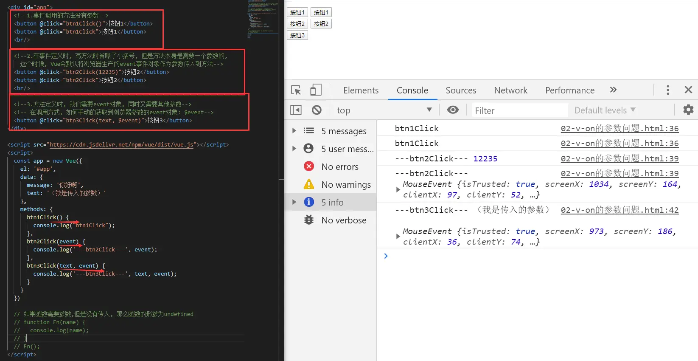The width and height of the screenshot is (698, 361).
Task: Show more DevTools tabs chevron
Action: point(613,90)
